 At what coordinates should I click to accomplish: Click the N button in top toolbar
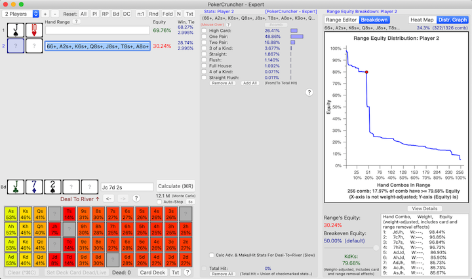pos(179,14)
